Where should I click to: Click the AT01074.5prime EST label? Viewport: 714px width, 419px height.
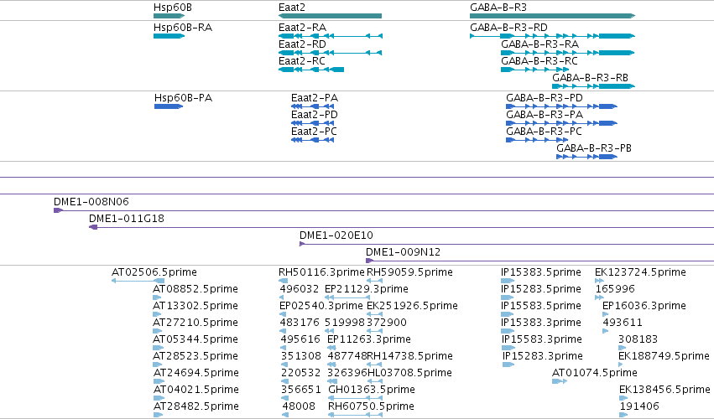[595, 373]
